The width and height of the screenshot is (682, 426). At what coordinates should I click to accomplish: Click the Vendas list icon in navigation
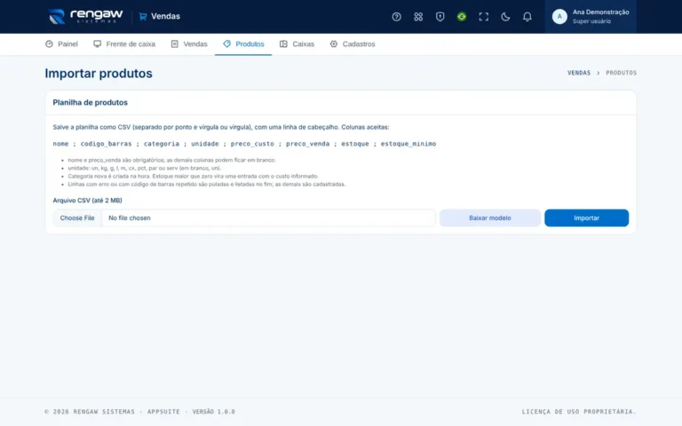pyautogui.click(x=174, y=43)
